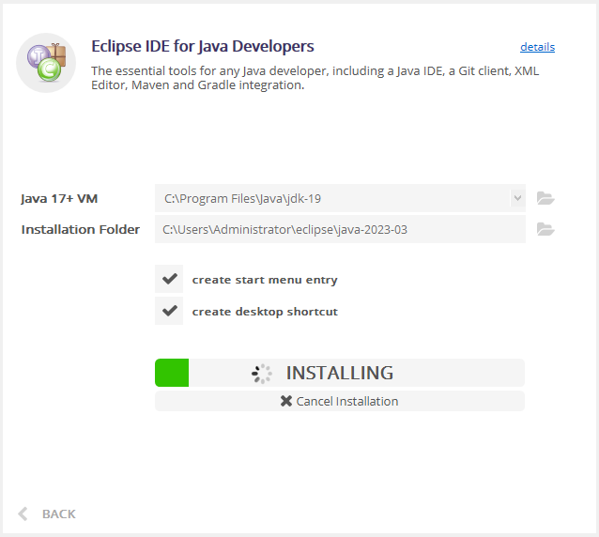This screenshot has width=599, height=537.
Task: Click the back chevron arrow icon
Action: [23, 514]
